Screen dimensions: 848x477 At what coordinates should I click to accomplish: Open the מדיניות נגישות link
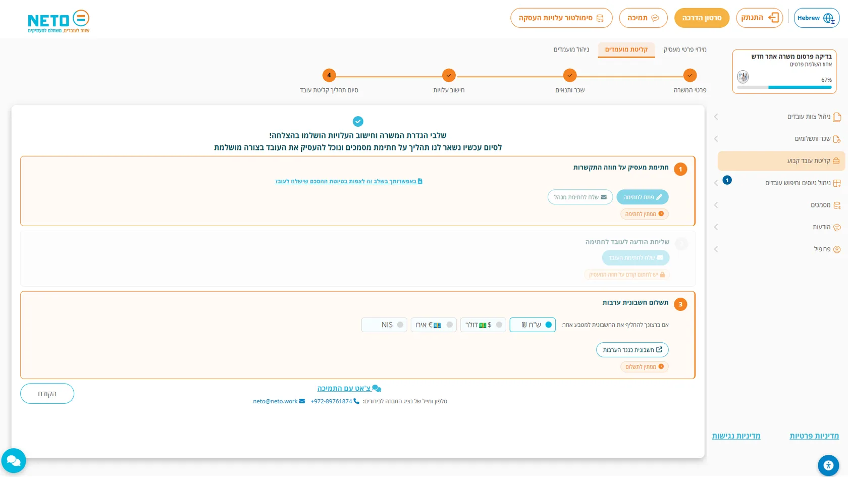click(x=736, y=436)
